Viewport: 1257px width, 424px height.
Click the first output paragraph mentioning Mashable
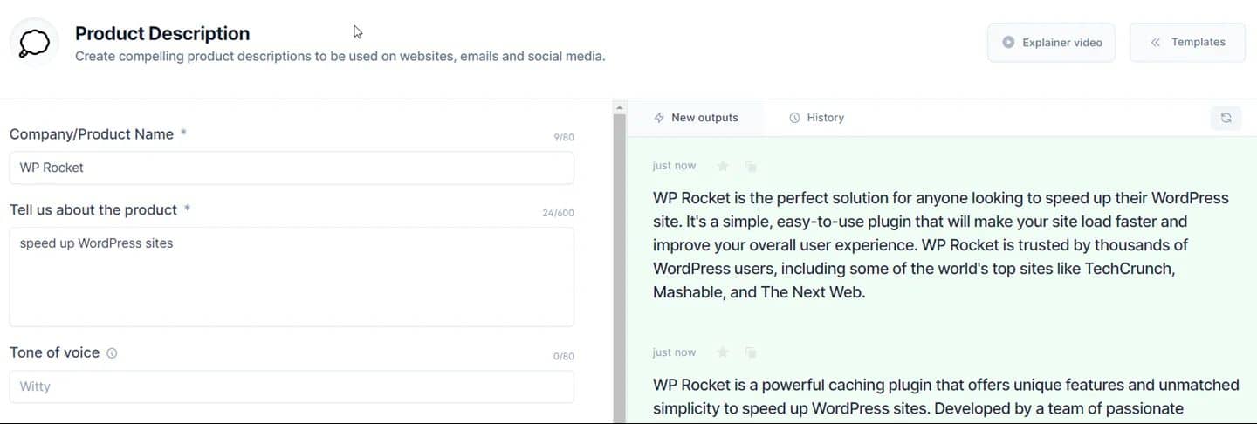[941, 245]
